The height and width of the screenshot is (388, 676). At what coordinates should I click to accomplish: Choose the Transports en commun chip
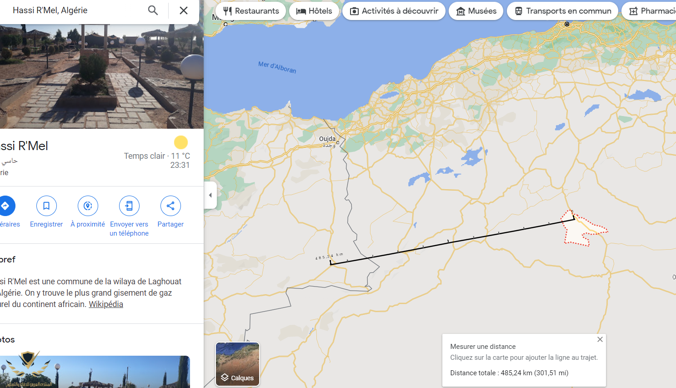pyautogui.click(x=562, y=11)
